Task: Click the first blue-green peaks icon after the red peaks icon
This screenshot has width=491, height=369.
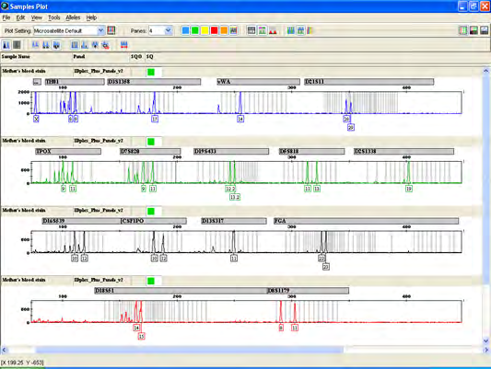Action: click(x=291, y=30)
